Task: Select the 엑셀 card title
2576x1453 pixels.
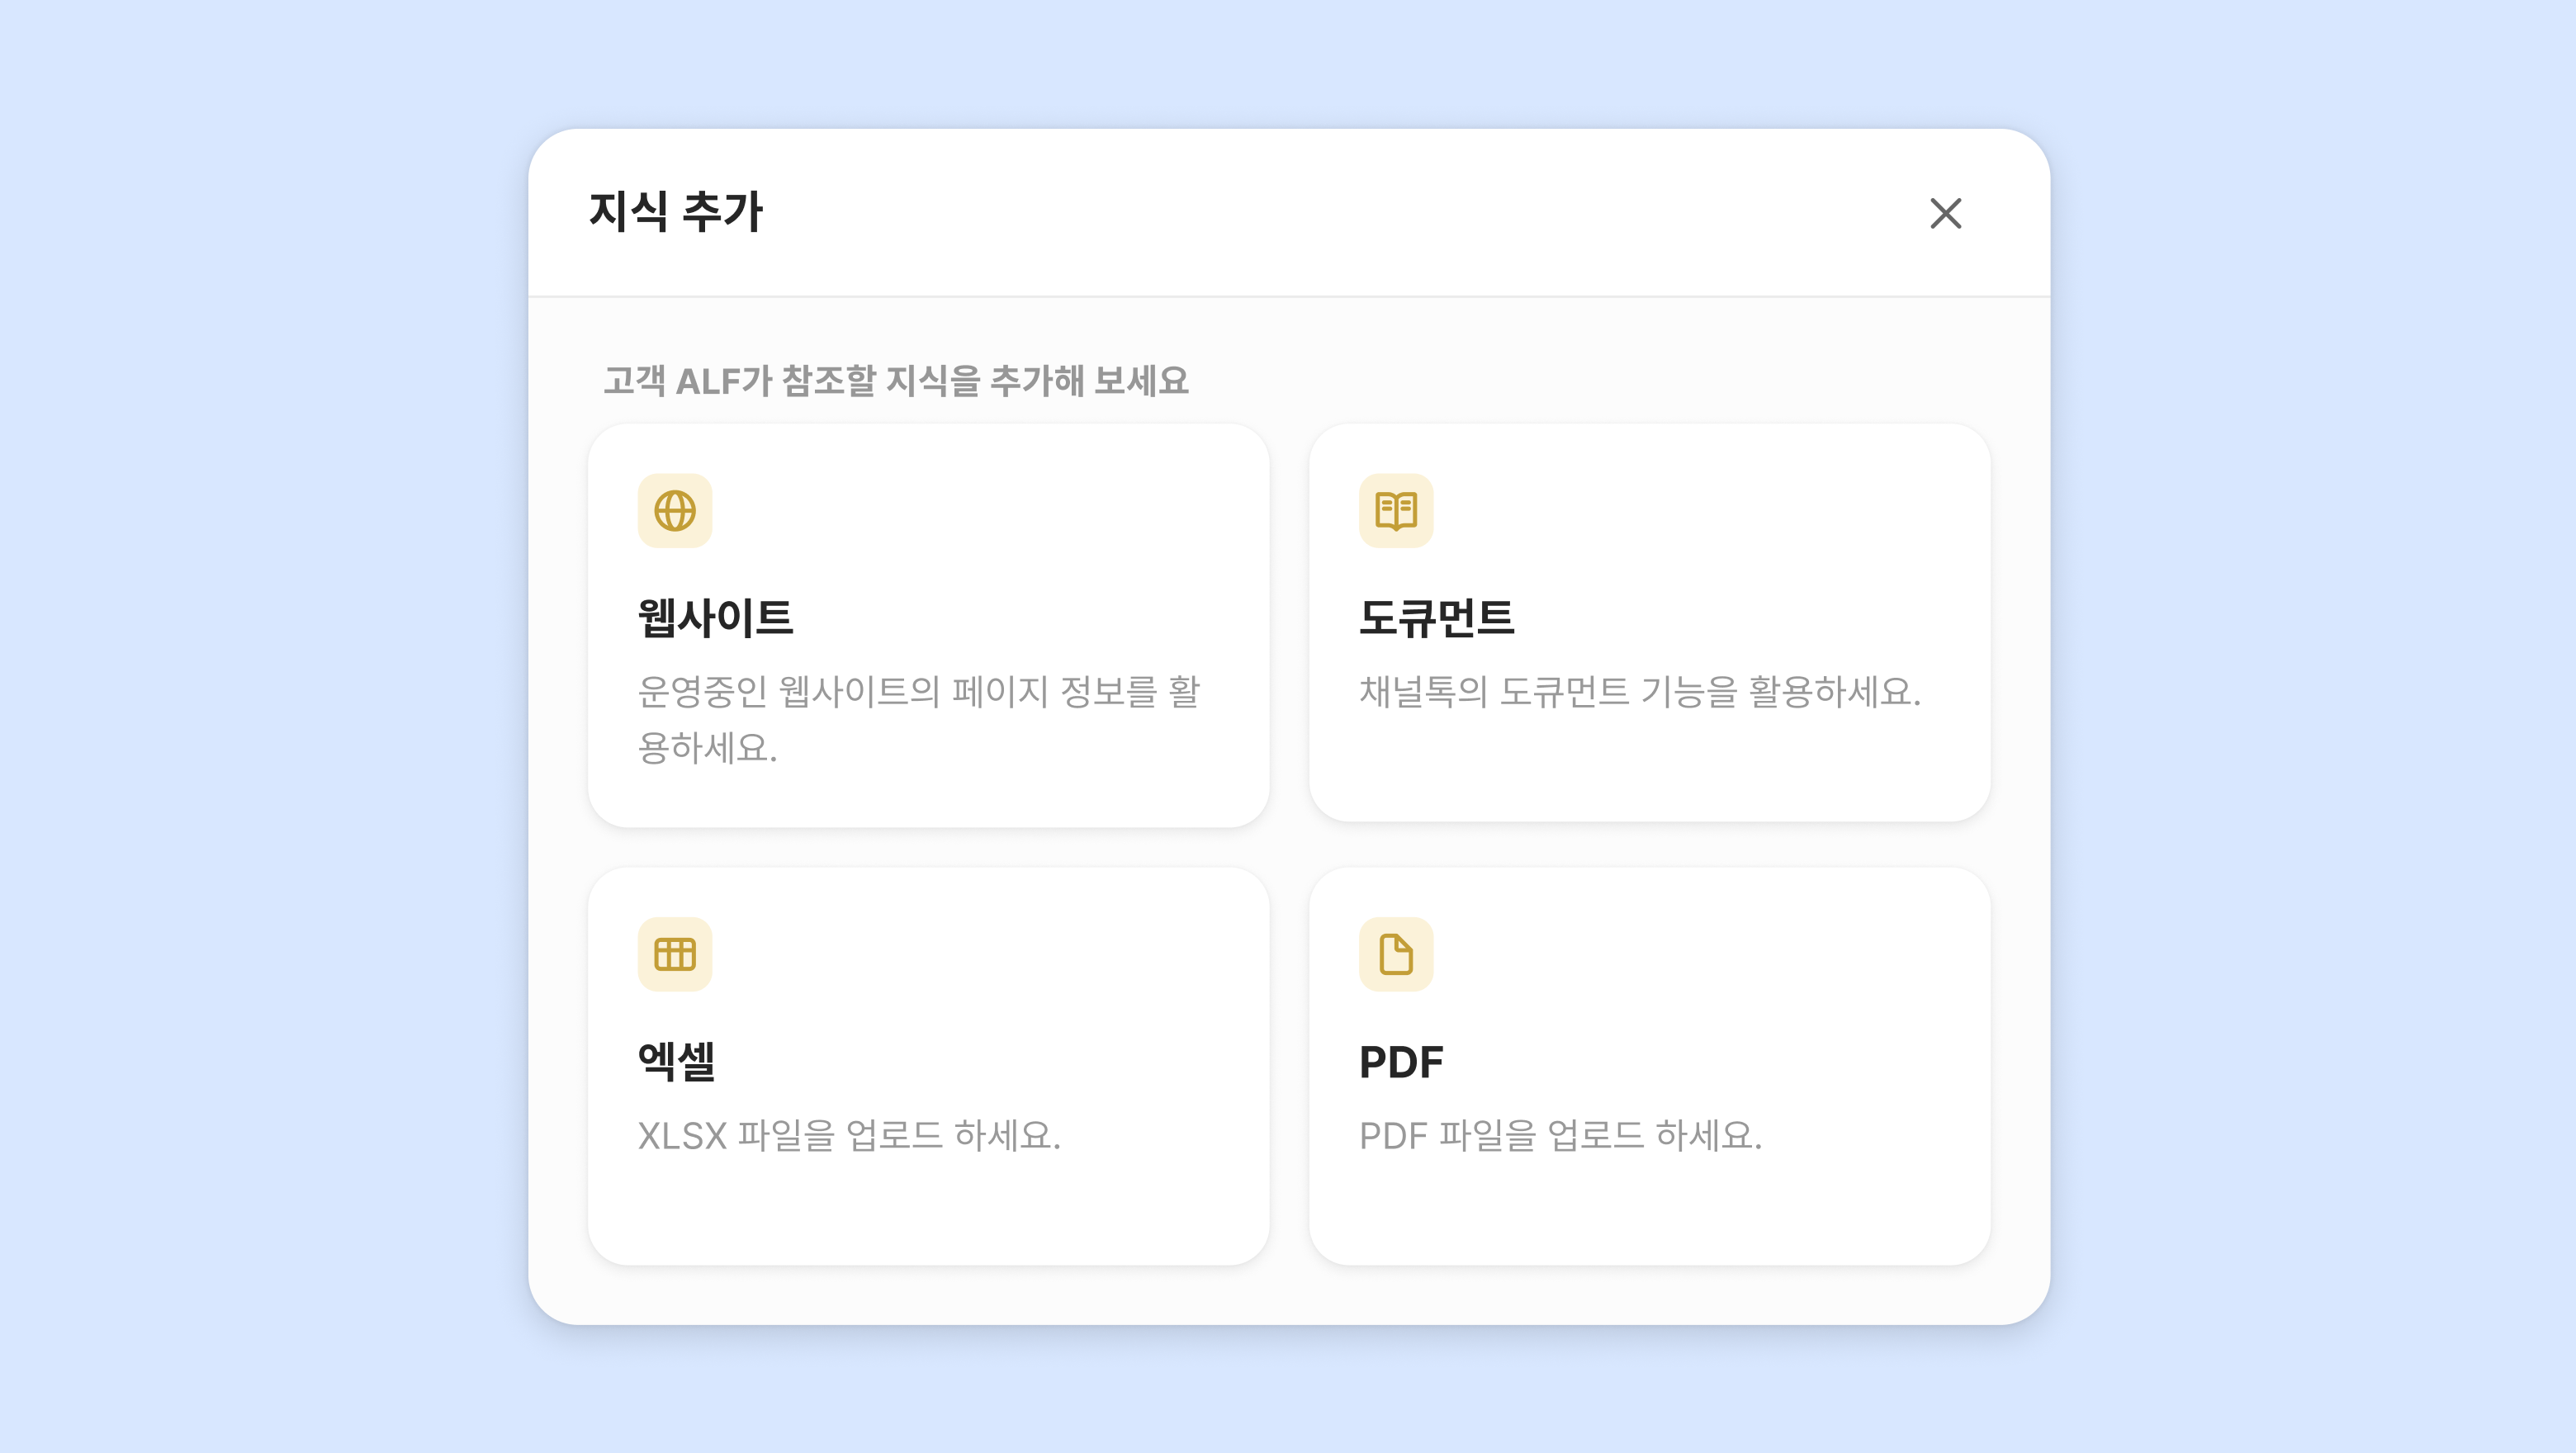Action: point(677,1061)
